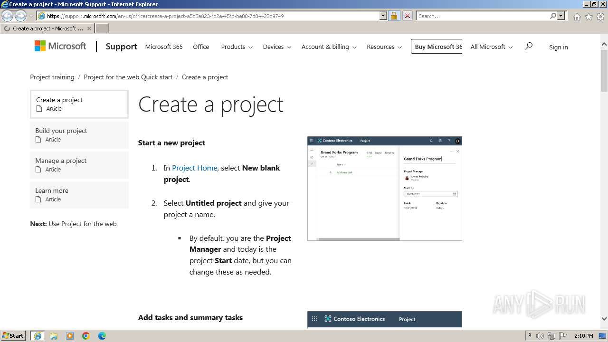Click the magnifier icon in IE search box
This screenshot has width=608, height=342.
click(x=553, y=16)
